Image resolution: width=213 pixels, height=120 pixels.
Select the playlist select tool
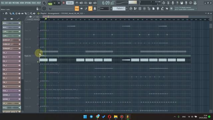tap(28, 13)
